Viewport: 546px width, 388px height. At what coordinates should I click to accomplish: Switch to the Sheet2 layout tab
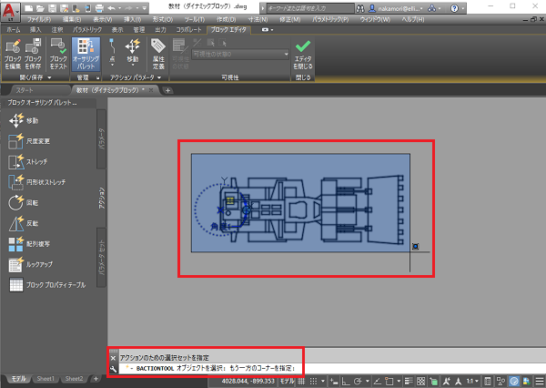pos(75,379)
